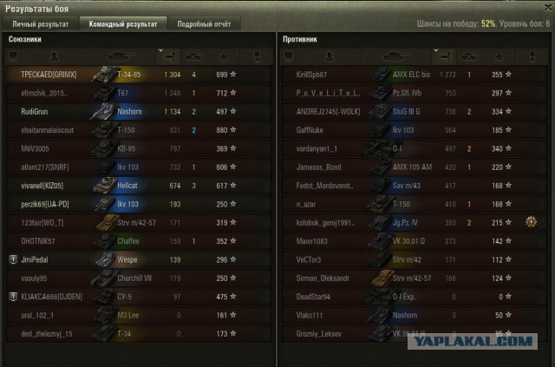Click RudiGrun's Nashorn tank icon
The image size is (555, 367).
102,111
